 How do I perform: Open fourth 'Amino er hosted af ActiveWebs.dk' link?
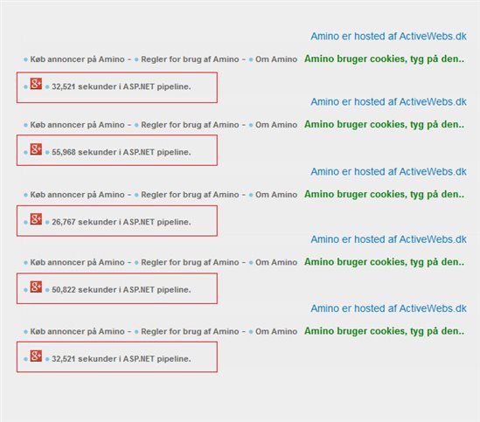pyautogui.click(x=388, y=239)
